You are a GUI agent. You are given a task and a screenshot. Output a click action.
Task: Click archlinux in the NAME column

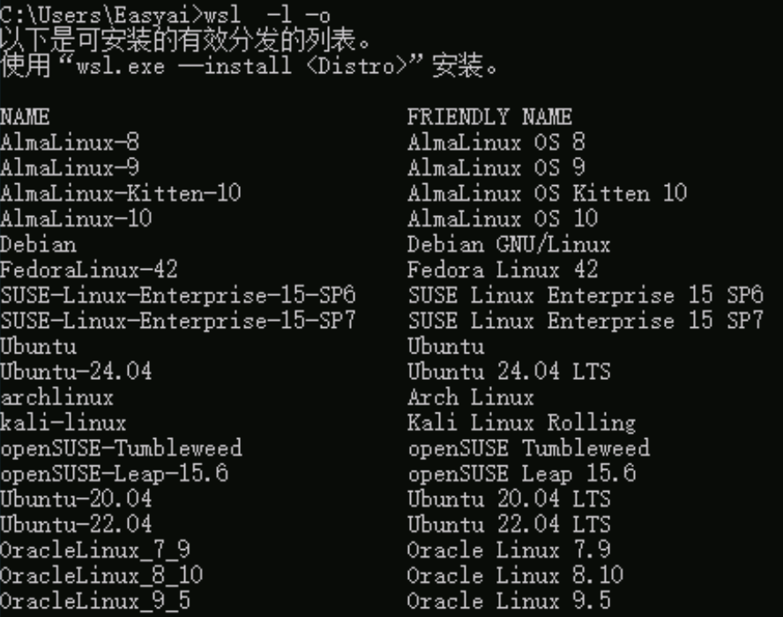pyautogui.click(x=57, y=398)
